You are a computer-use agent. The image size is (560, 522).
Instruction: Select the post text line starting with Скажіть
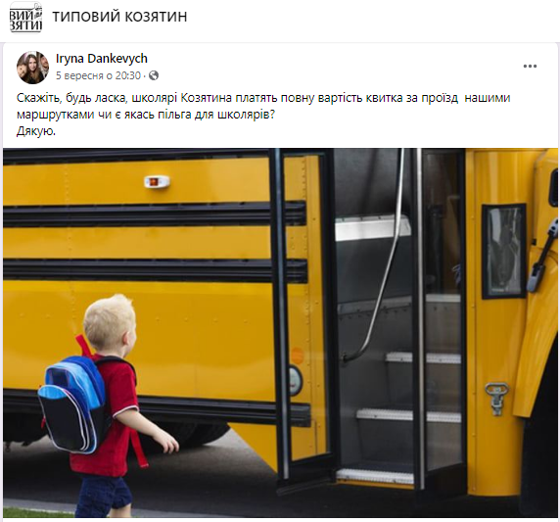click(x=263, y=98)
